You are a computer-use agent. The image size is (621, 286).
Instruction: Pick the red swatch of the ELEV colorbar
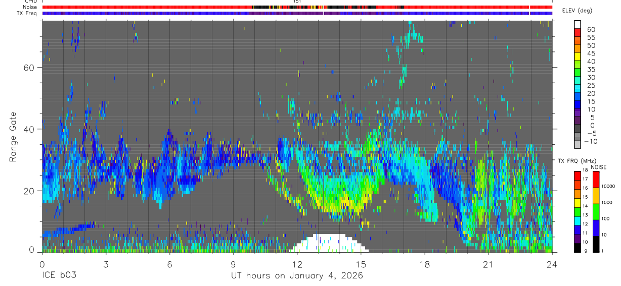578,32
